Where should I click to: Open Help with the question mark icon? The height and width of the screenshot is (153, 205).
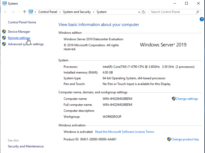pyautogui.click(x=202, y=19)
